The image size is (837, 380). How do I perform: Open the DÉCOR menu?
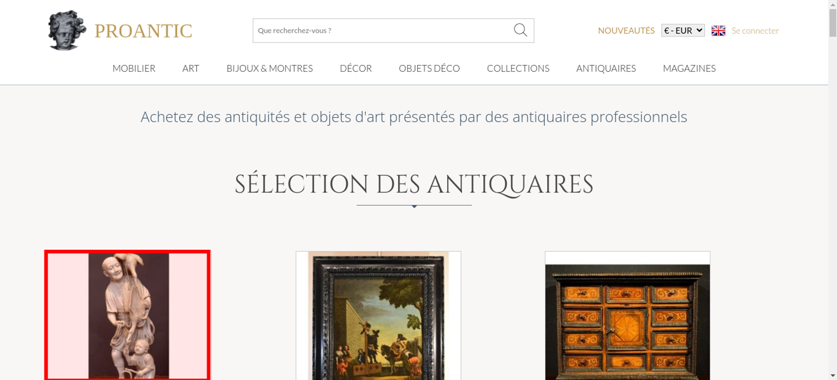click(x=356, y=68)
